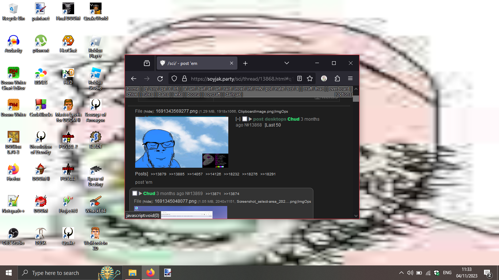Launch DOSBox 0.74-3 from the desktop
The height and width of the screenshot is (280, 499).
tap(14, 143)
